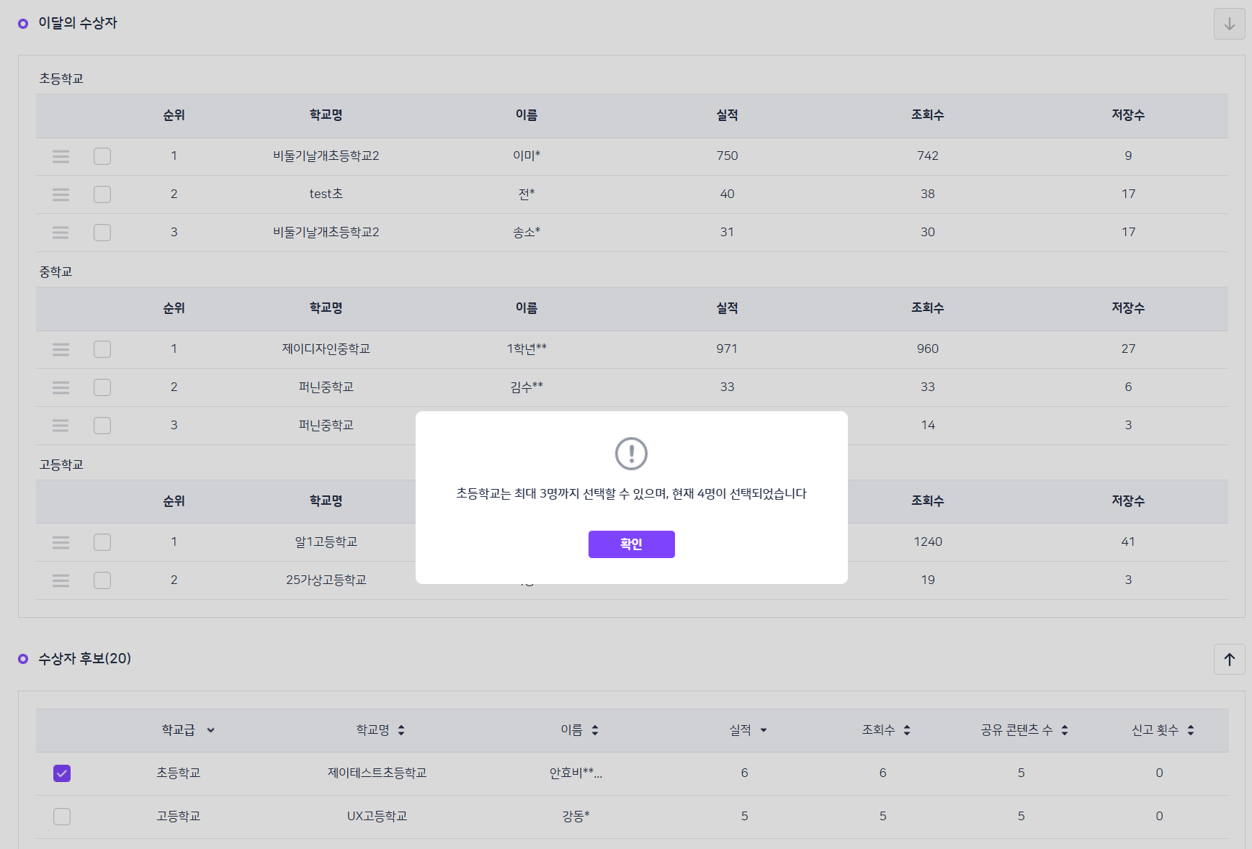Select the checkbox for 이미* in 초등학교
Viewport: 1252px width, 849px height.
pyautogui.click(x=102, y=156)
